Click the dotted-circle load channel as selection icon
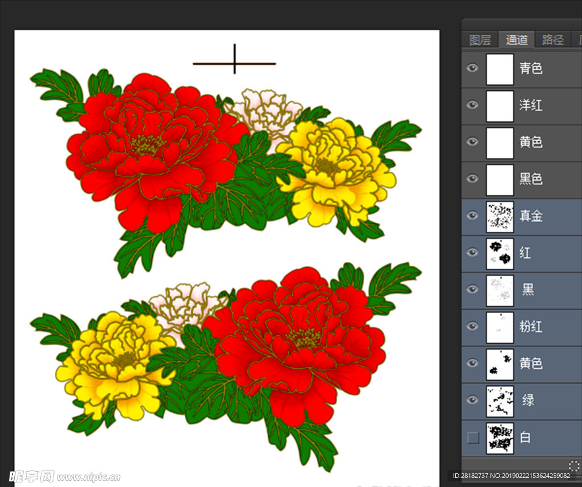The height and width of the screenshot is (487, 582). [574, 465]
